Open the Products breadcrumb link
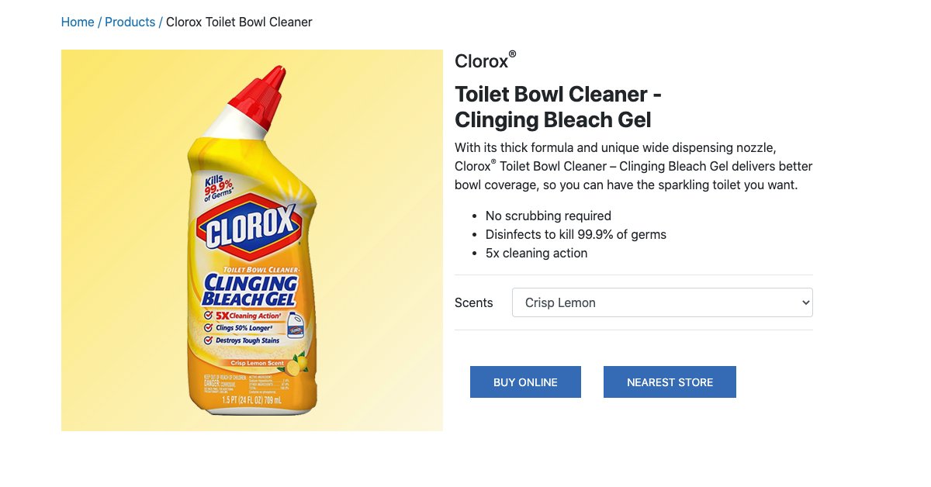931x487 pixels. point(130,22)
